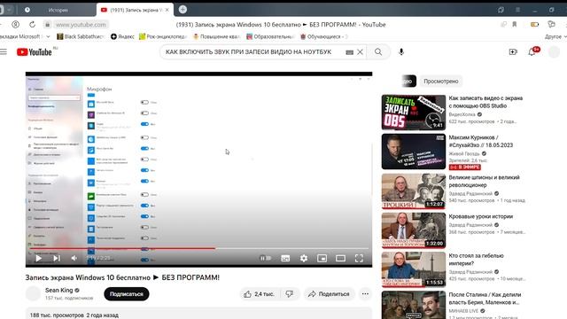Open the Яндекс bookmark
The height and width of the screenshot is (319, 567).
122,36
